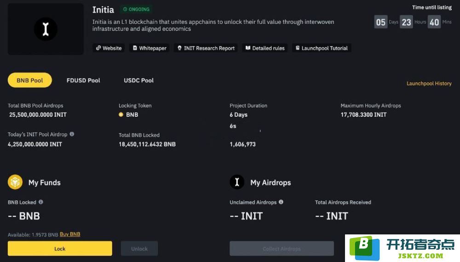Click the 25,500,000.0000 INIT total airdrops value

[x=38, y=114]
